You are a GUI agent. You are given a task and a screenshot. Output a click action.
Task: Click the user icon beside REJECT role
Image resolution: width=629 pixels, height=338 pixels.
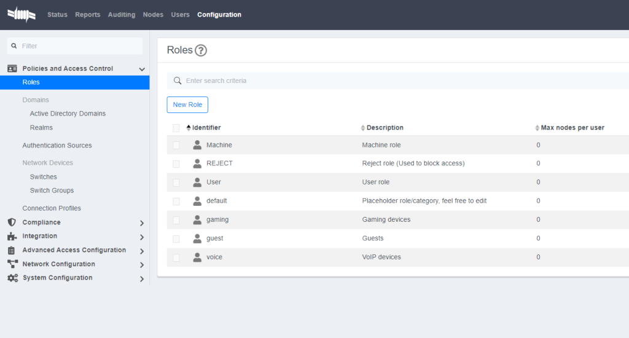click(197, 163)
